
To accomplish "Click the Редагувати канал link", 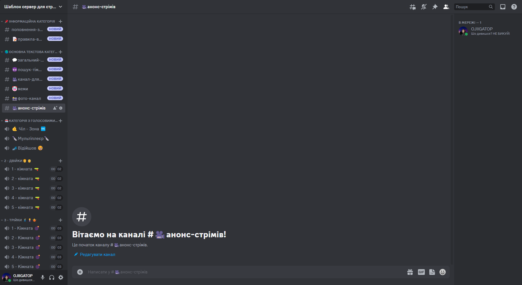I will [98, 255].
